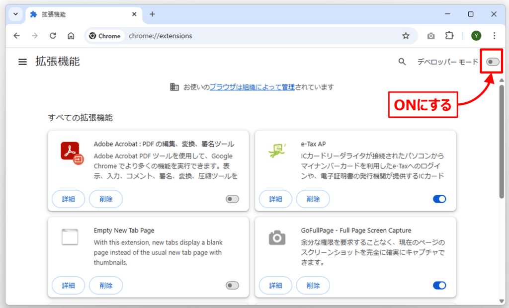Open the tab search chevron
The height and width of the screenshot is (308, 509).
click(15, 14)
